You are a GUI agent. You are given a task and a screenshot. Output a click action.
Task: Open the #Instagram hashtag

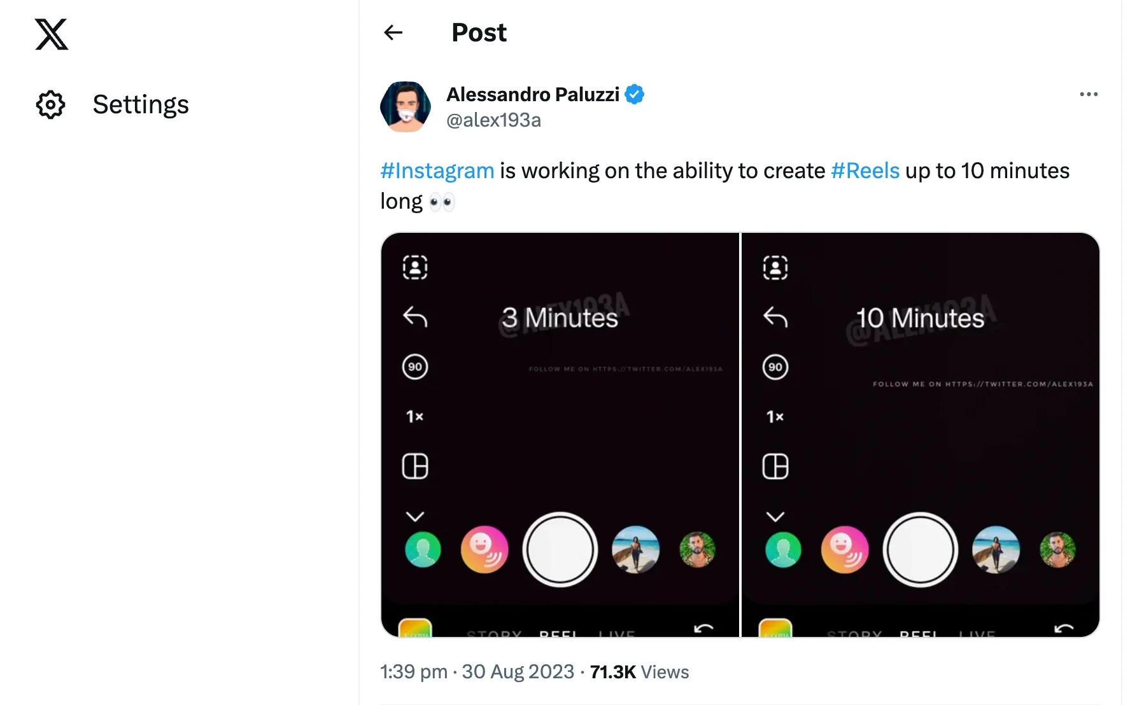point(437,171)
